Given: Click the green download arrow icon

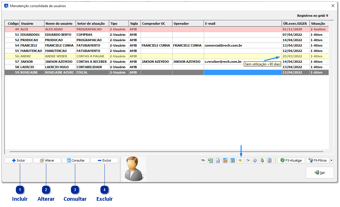Looking at the screenshot, I should pyautogui.click(x=262, y=160).
